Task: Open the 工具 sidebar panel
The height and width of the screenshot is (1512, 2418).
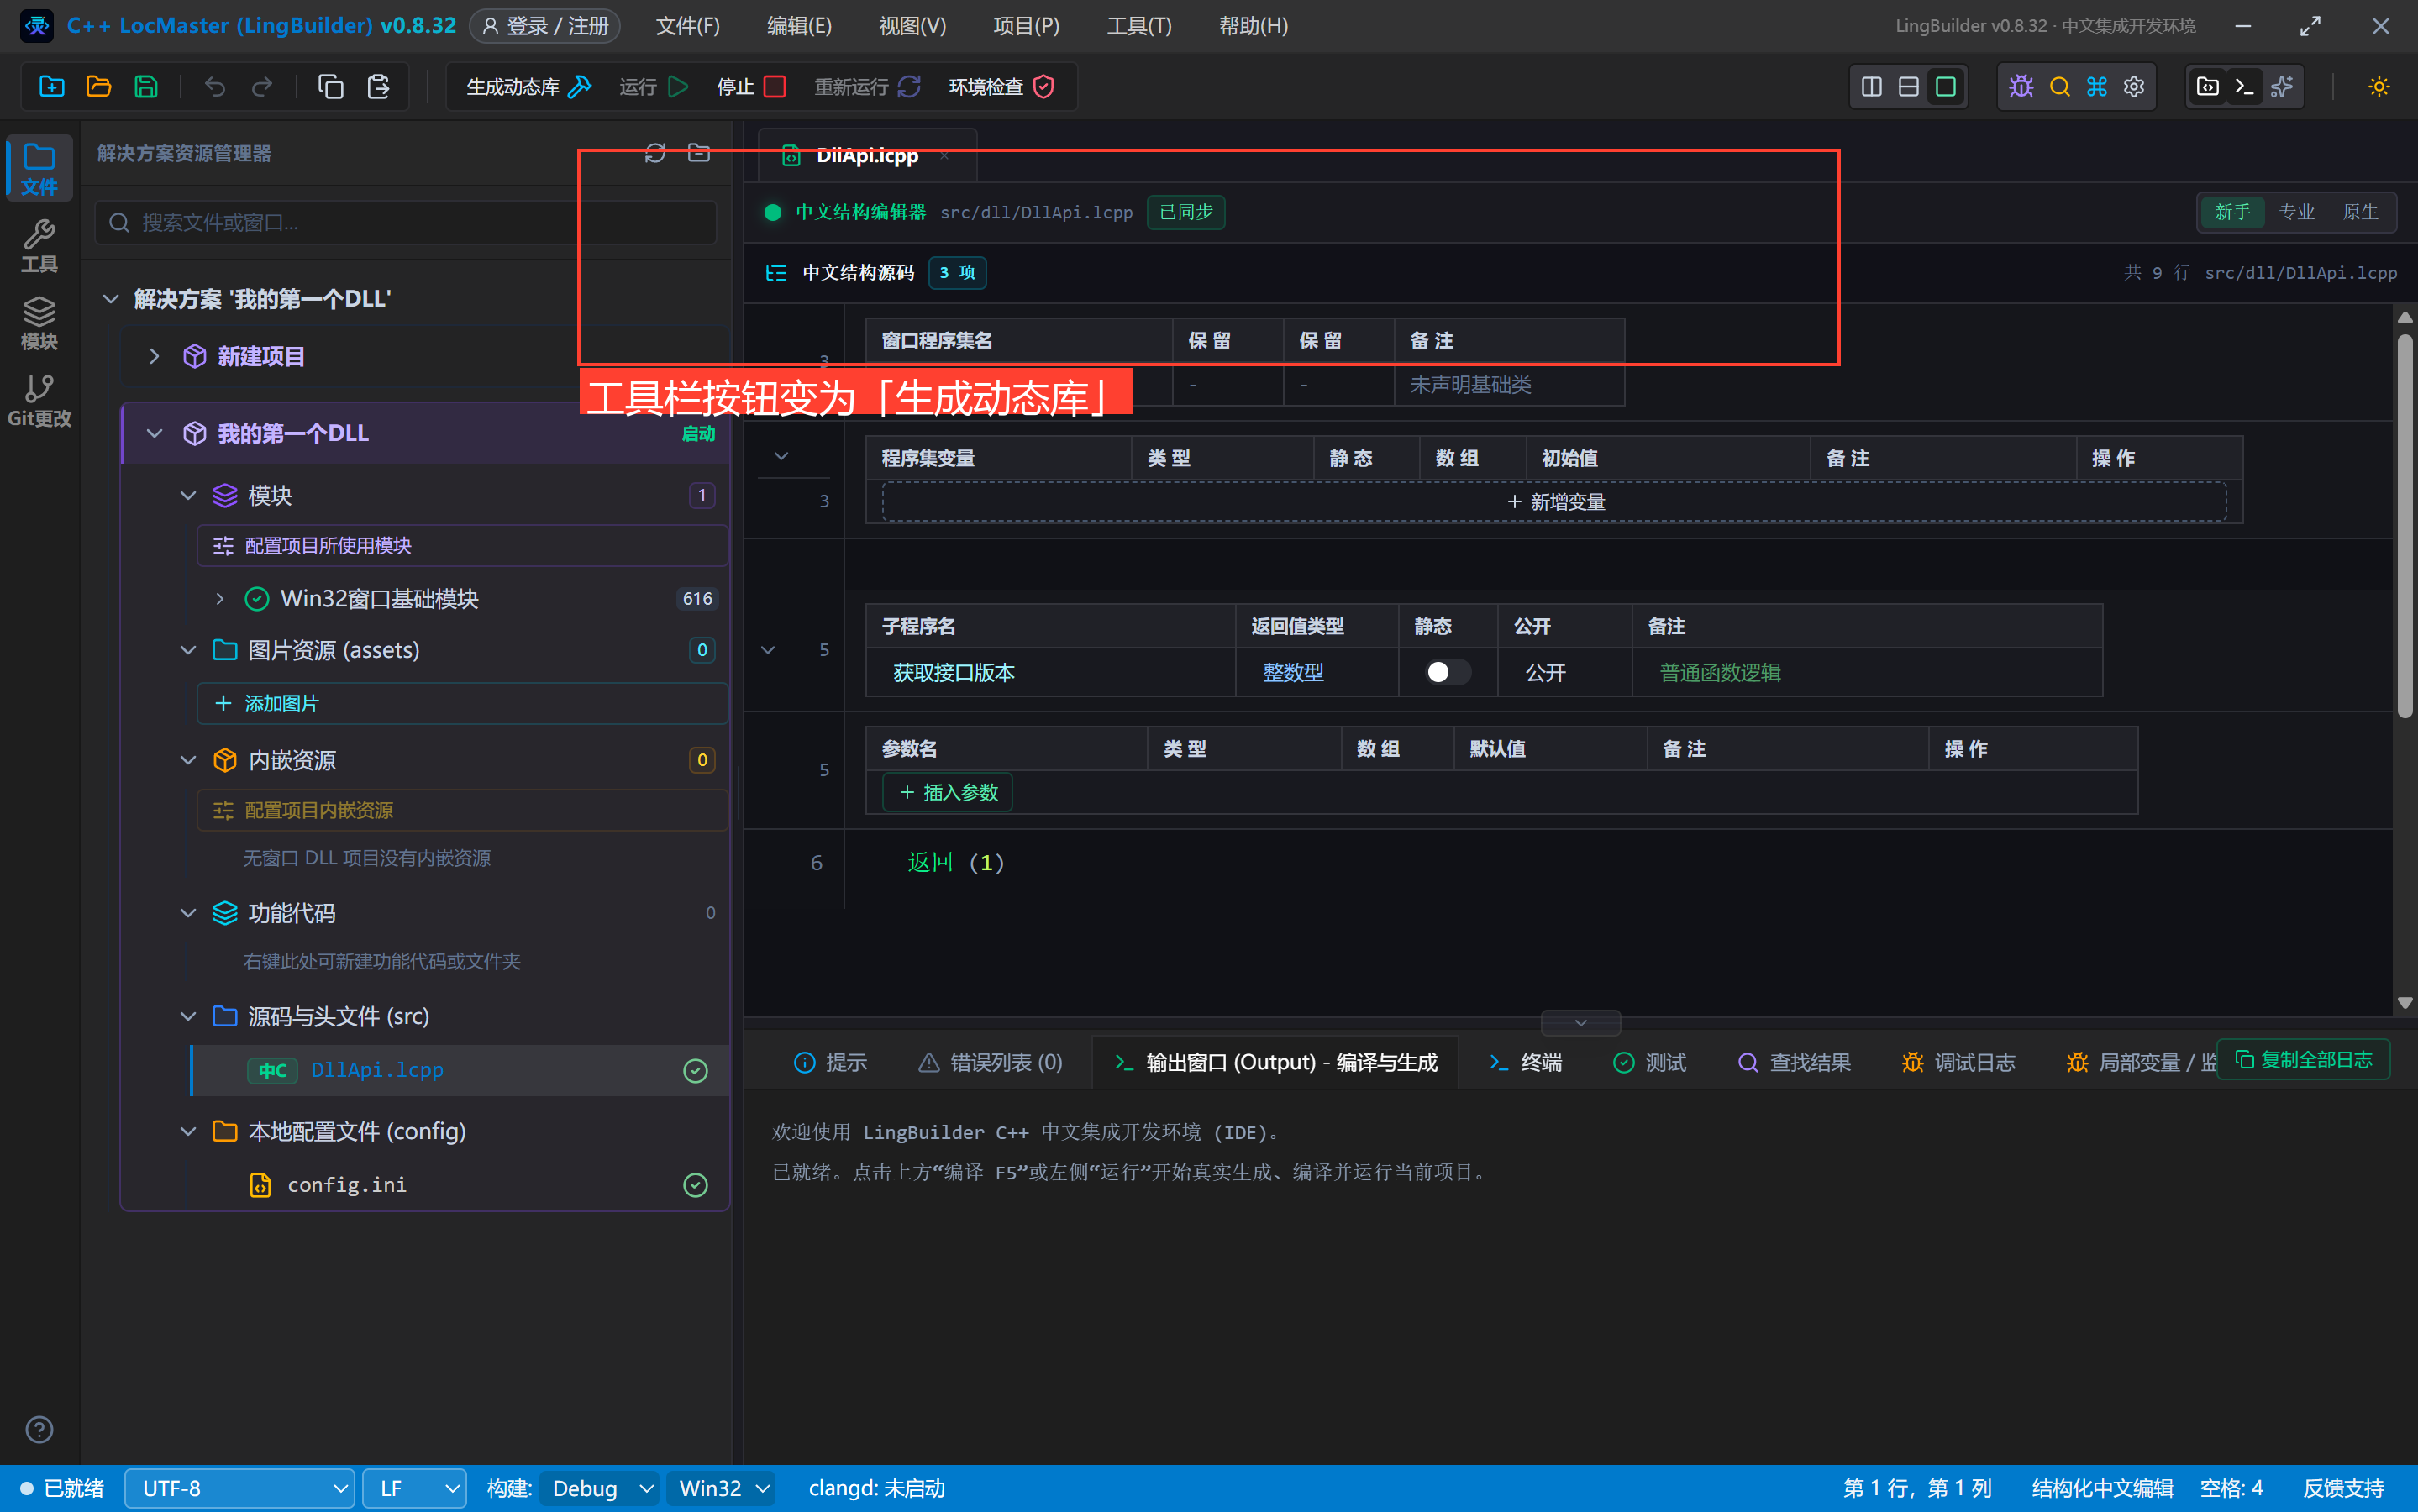Action: click(x=39, y=246)
